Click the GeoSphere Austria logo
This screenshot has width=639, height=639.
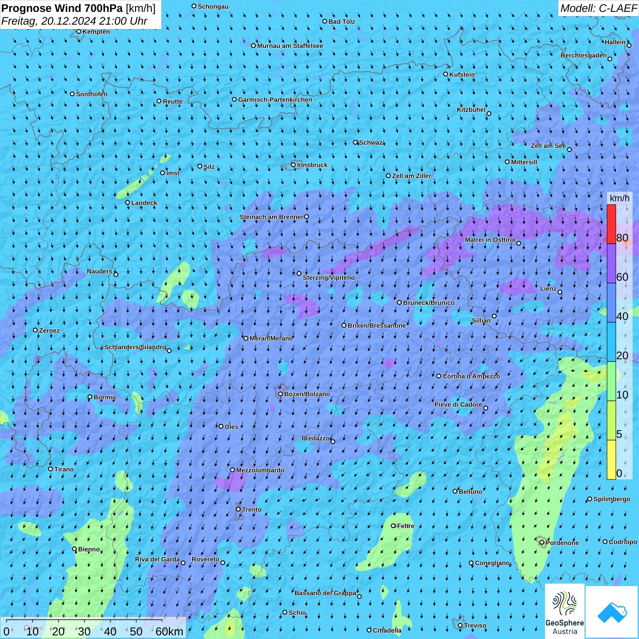coord(565,611)
